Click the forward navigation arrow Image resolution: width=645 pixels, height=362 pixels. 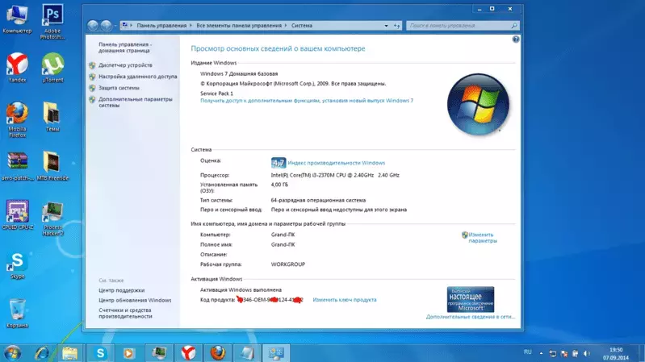click(x=106, y=26)
